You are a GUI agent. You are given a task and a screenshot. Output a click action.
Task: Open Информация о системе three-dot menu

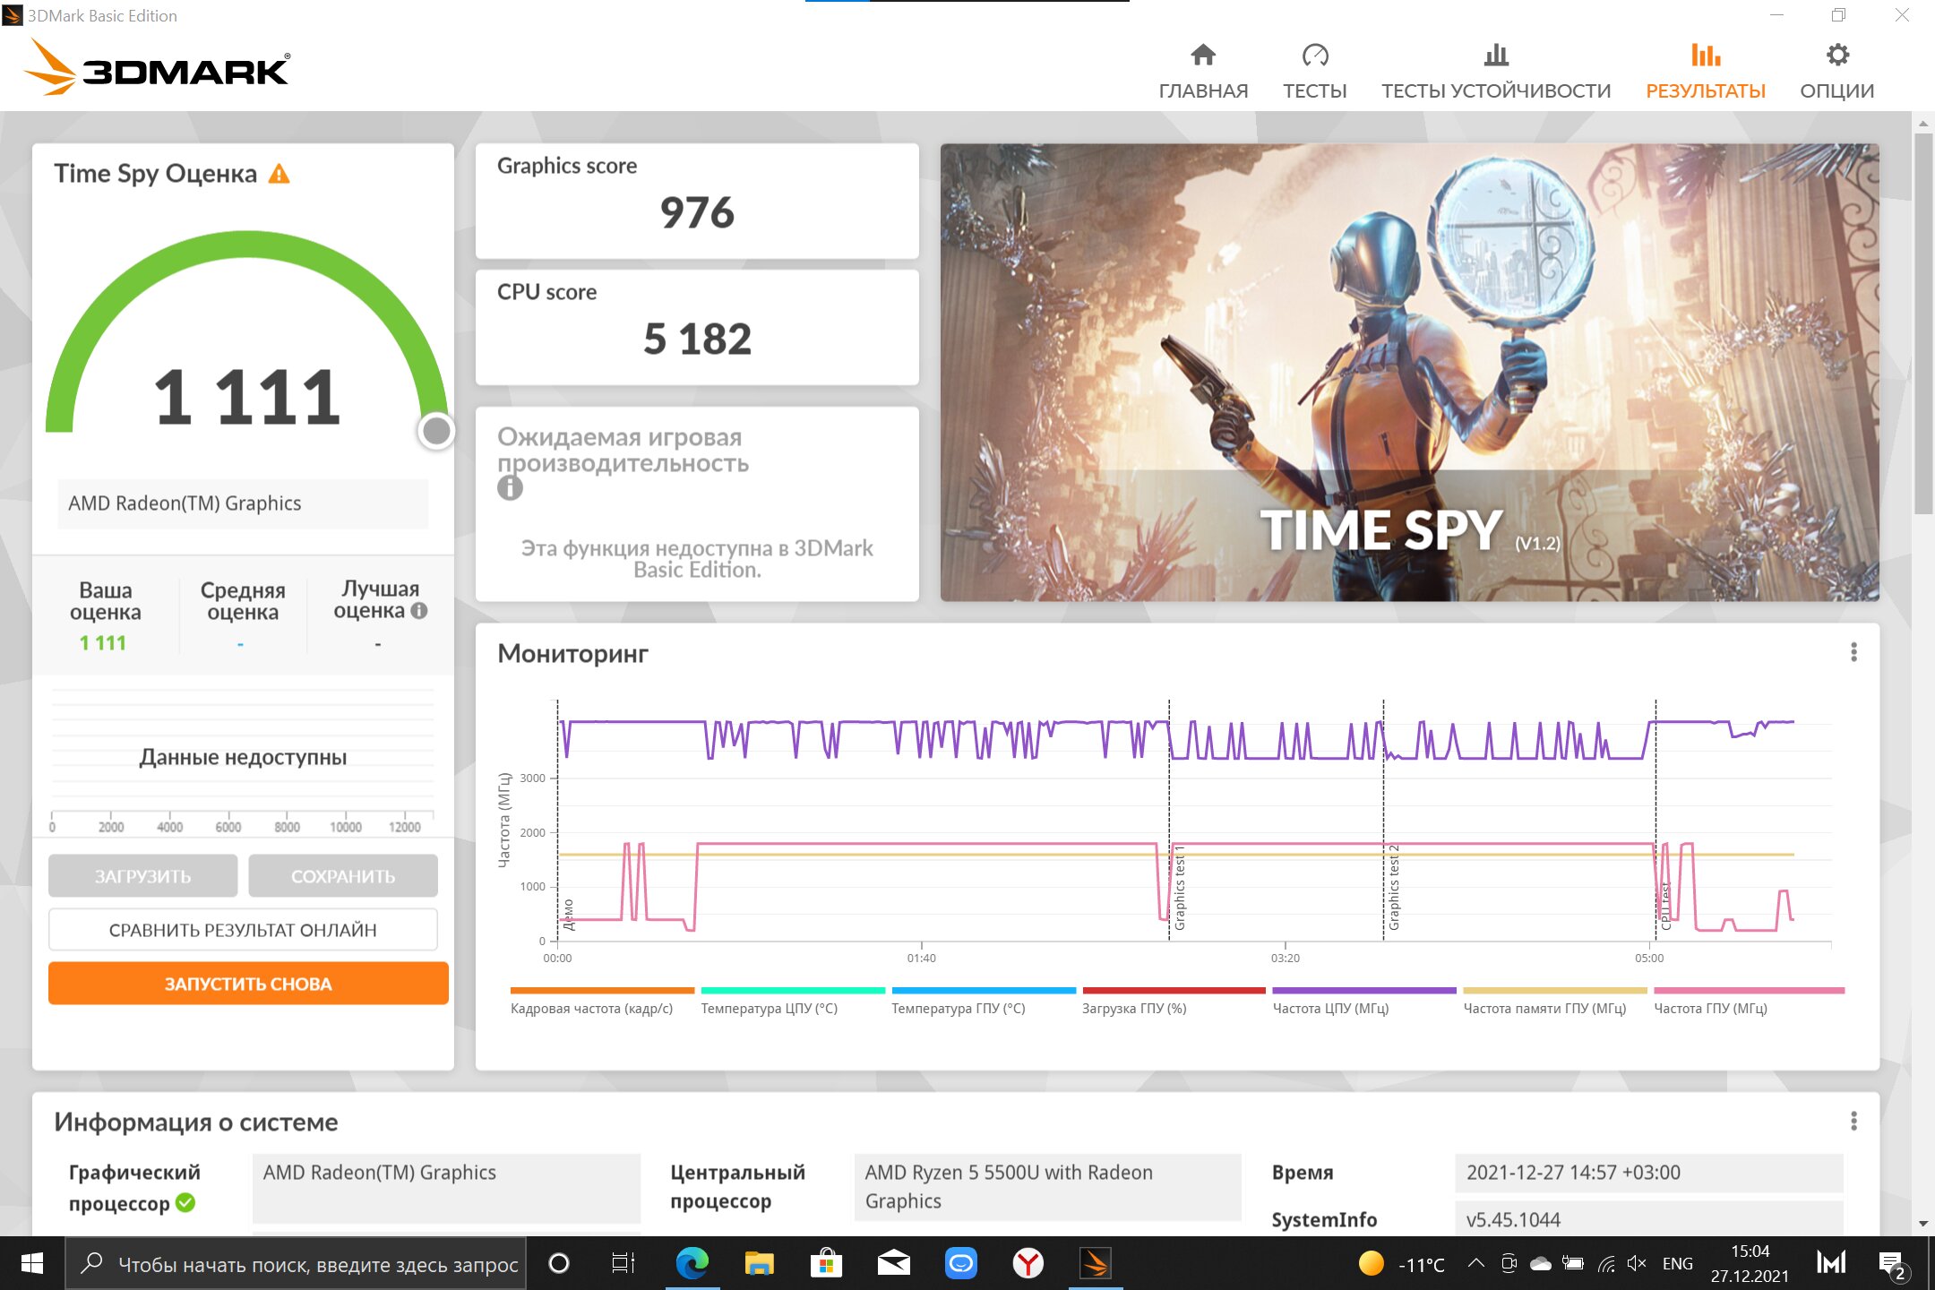[1853, 1121]
